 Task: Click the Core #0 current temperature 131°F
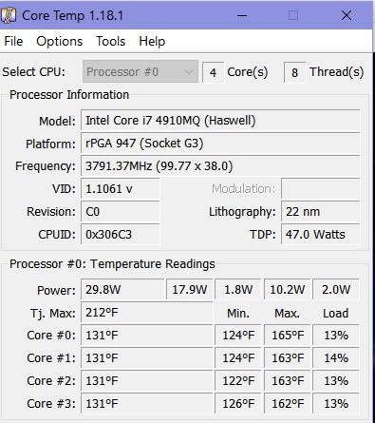(x=147, y=336)
